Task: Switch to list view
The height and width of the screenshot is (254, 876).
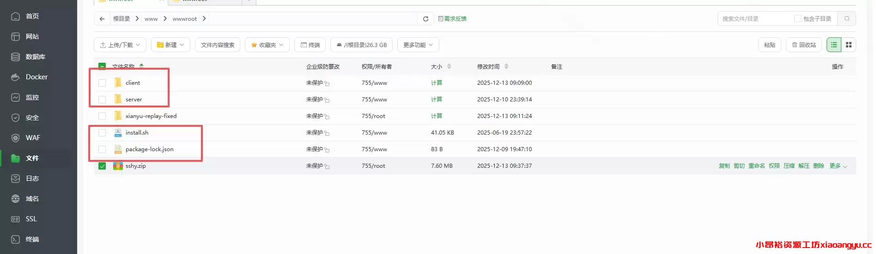Action: (x=834, y=45)
